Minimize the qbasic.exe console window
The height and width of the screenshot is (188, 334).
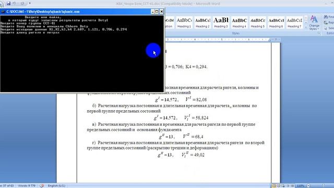point(152,11)
